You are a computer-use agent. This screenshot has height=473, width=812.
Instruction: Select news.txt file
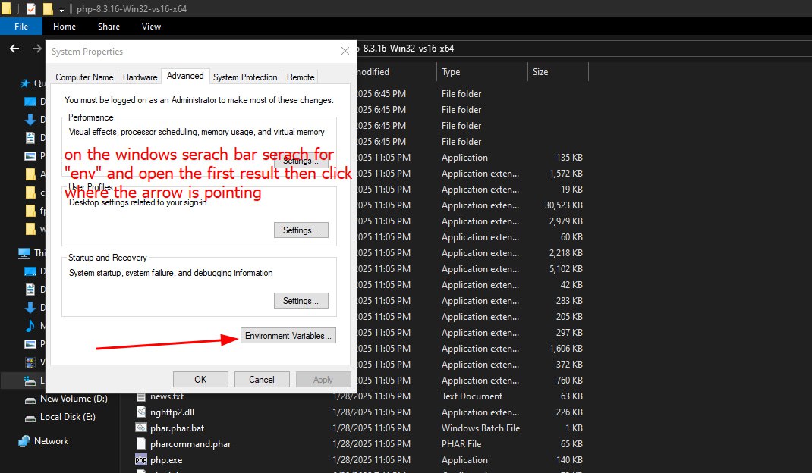(167, 396)
